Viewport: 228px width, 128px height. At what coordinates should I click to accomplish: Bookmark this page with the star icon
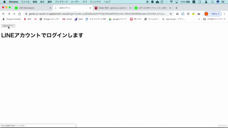(x=171, y=14)
